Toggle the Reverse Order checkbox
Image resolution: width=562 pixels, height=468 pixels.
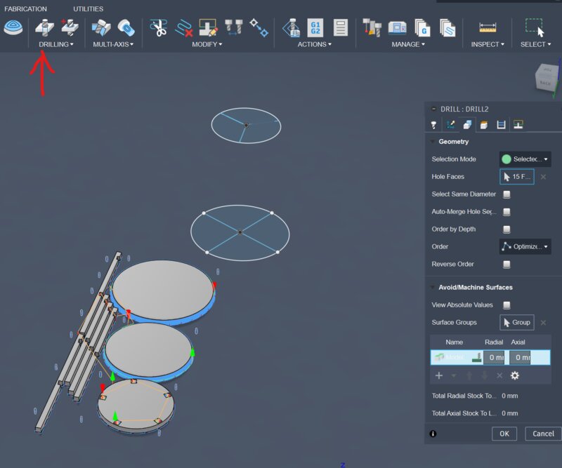507,265
